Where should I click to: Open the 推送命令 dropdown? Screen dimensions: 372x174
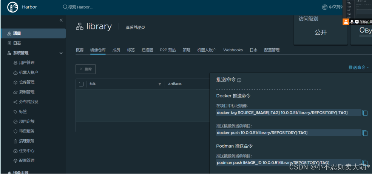(x=359, y=68)
